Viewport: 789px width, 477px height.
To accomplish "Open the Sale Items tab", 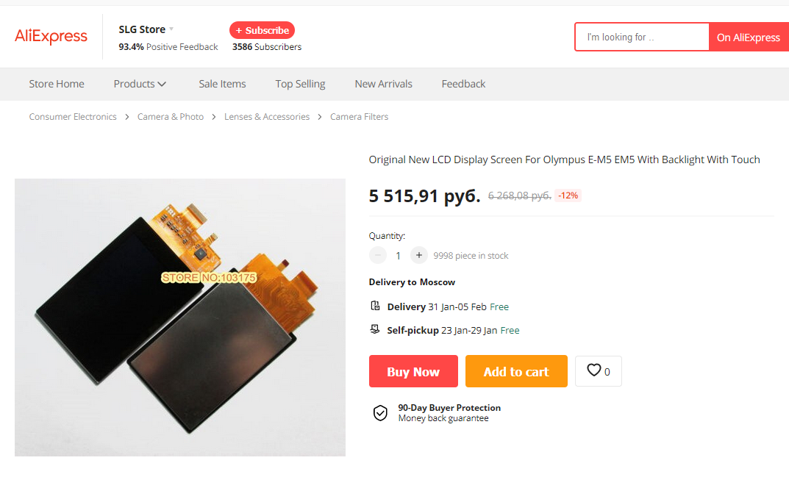I will click(x=222, y=84).
